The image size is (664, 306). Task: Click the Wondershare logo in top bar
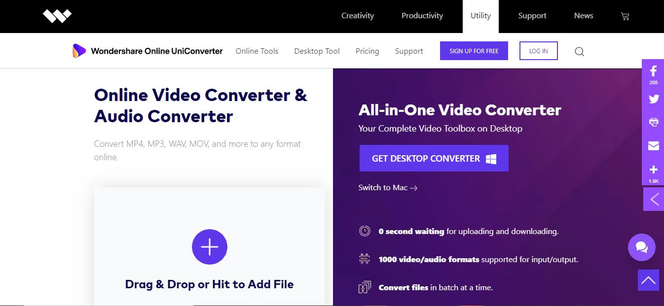point(57,16)
